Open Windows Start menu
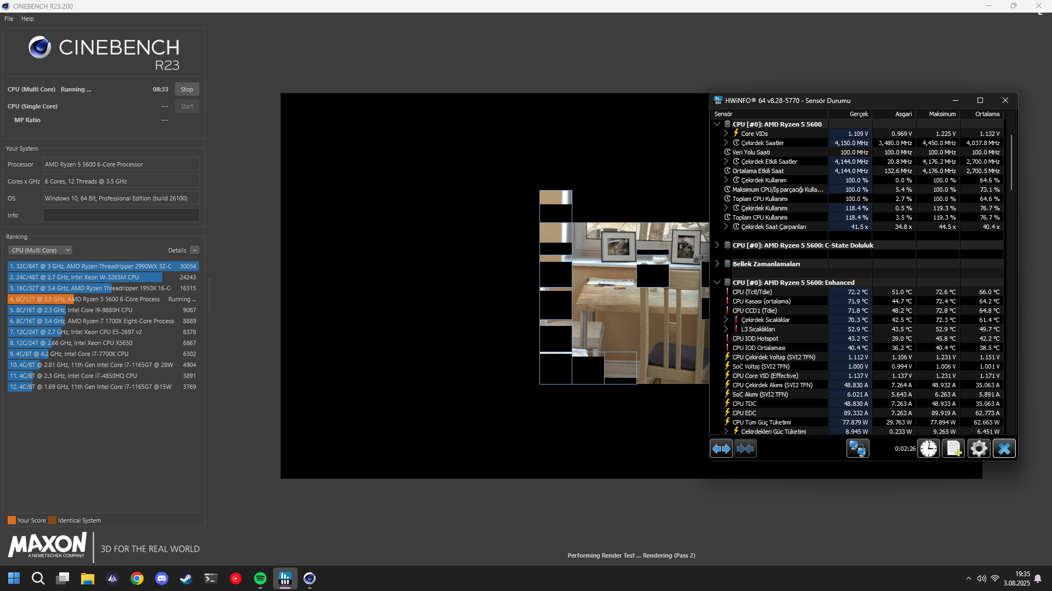 click(14, 578)
